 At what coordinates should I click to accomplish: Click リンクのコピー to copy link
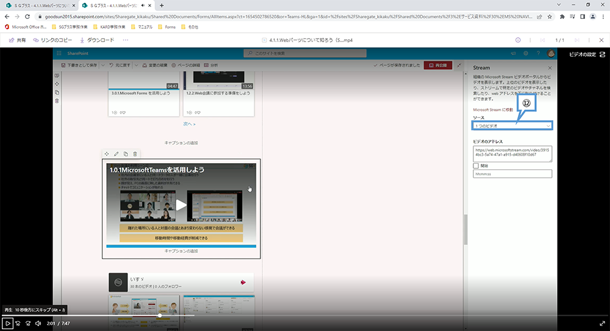(x=52, y=40)
